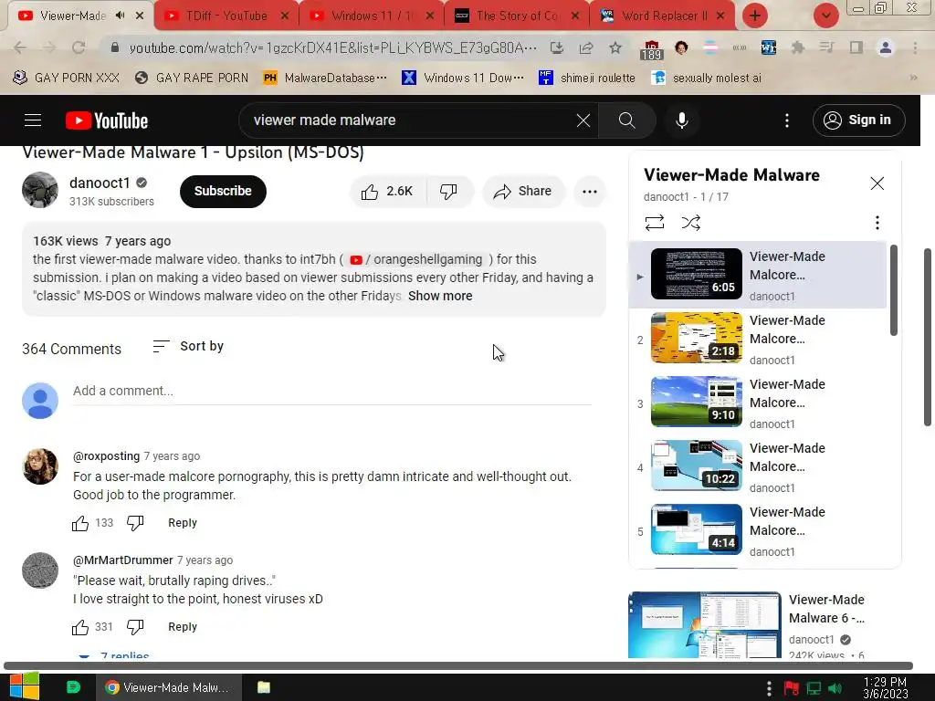Like the video with thumbs up

pos(387,192)
